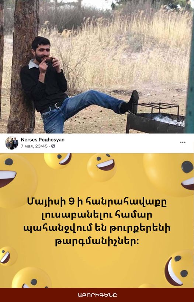Click the post timestamp 7 мая, 23:45
This screenshot has width=194, height=302.
[x=34, y=146]
